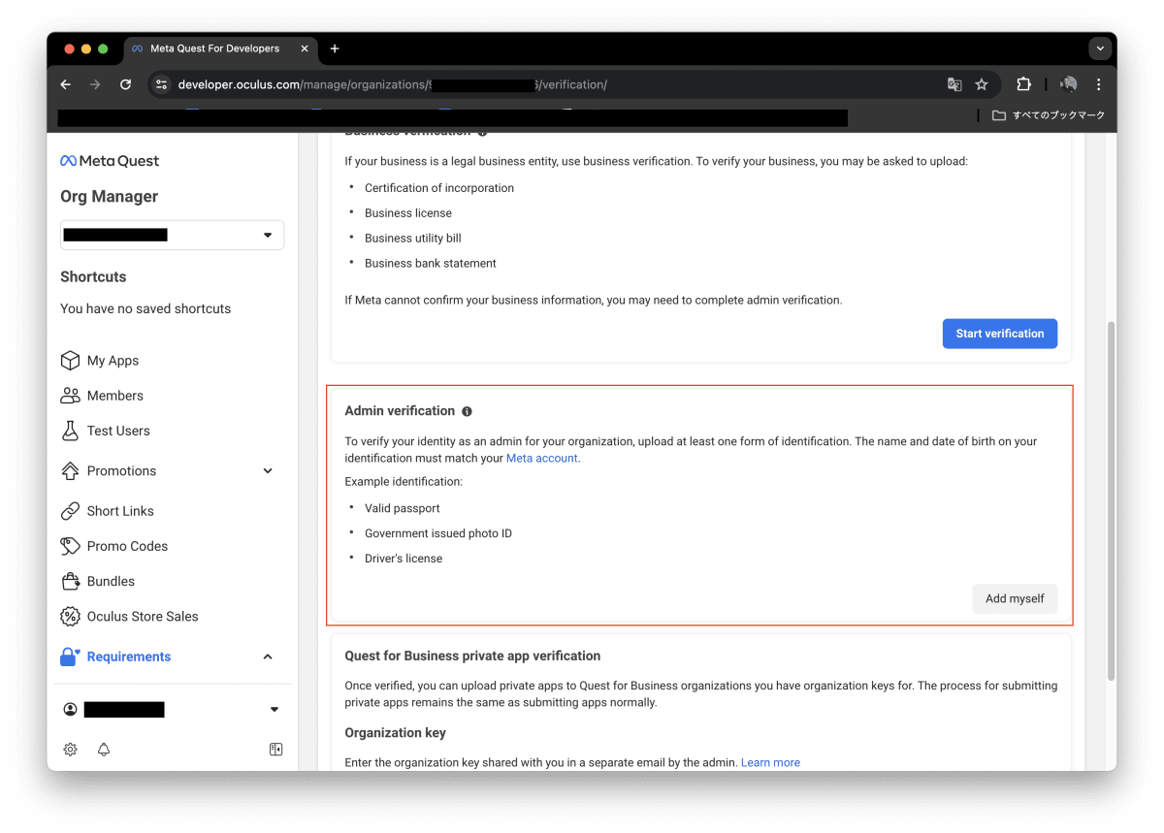Click Admin verification info icon

[x=467, y=411]
